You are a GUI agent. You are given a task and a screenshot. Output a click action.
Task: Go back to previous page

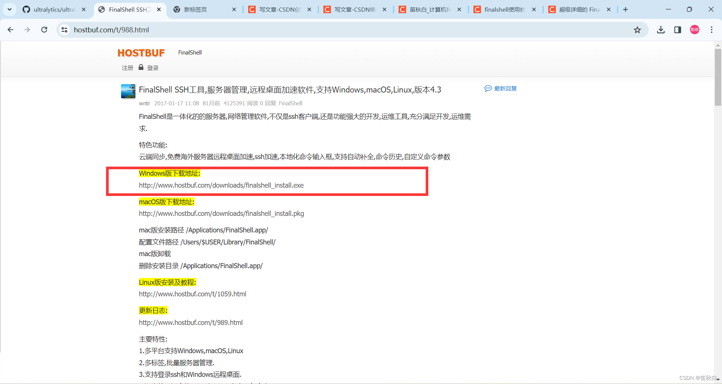[11, 30]
